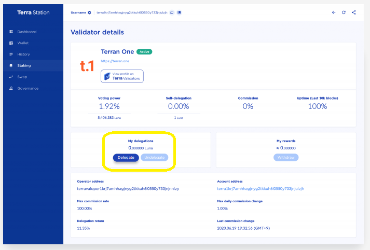Select the operator address terravaloper text
The image size is (370, 250).
[128, 189]
